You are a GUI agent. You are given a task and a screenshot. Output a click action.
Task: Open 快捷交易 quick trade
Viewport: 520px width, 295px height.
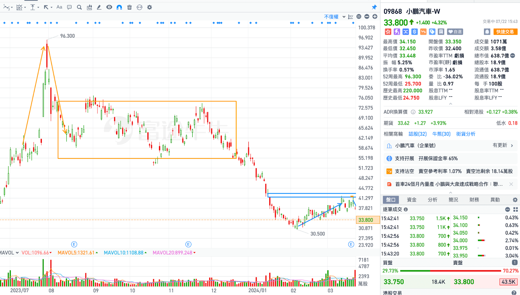[505, 32]
